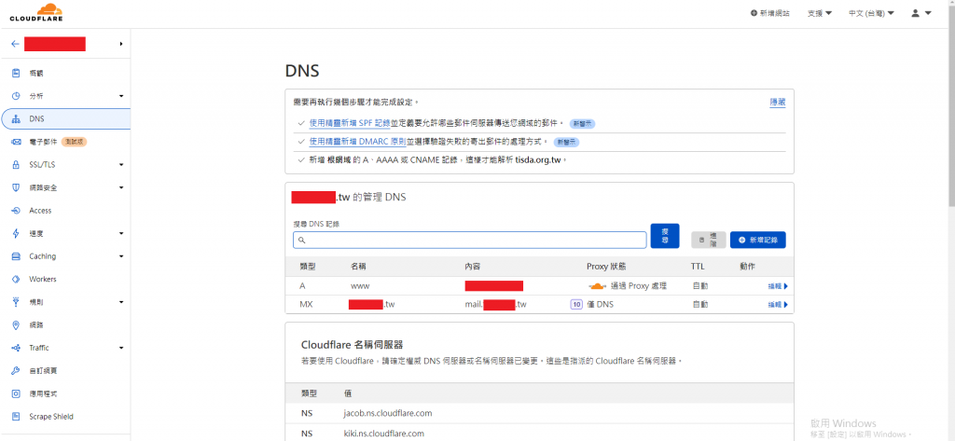Image resolution: width=955 pixels, height=441 pixels.
Task: Click the Analytics pie chart icon
Action: (x=17, y=96)
